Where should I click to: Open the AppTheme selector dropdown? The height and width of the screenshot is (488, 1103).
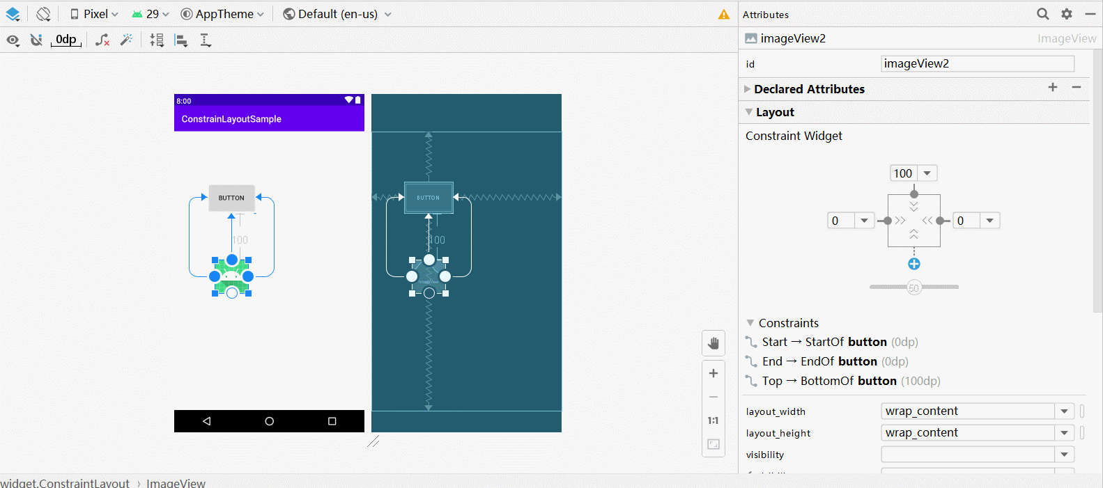(x=222, y=14)
